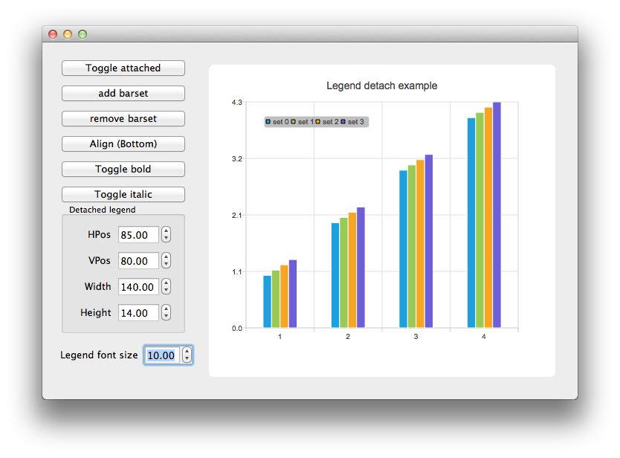Click the set 1 green legend marker

click(294, 121)
